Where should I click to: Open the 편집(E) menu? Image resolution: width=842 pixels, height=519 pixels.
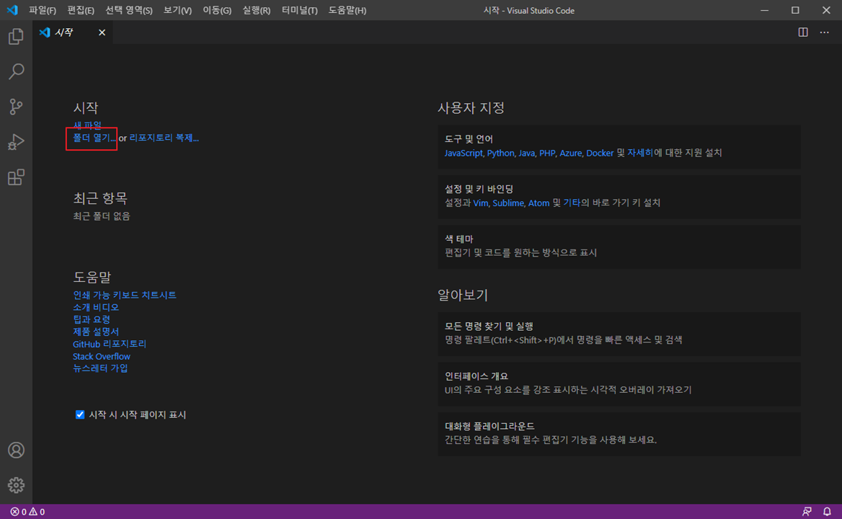(x=81, y=10)
